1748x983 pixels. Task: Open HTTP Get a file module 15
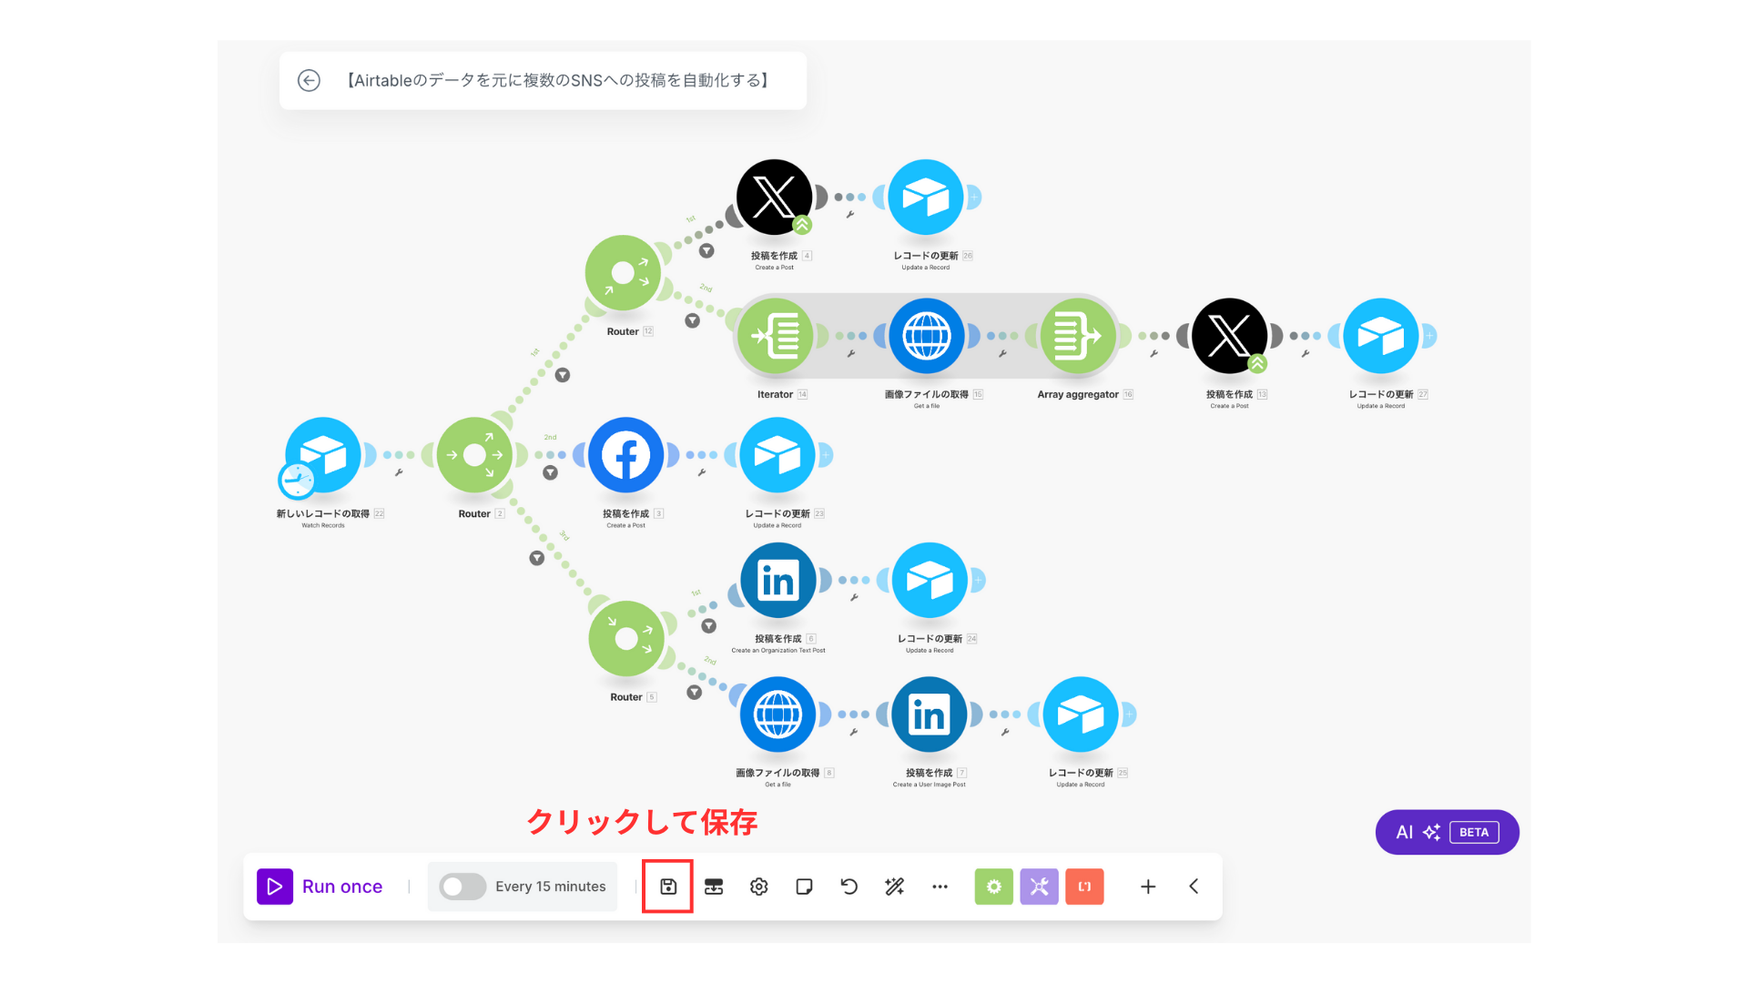click(x=927, y=336)
